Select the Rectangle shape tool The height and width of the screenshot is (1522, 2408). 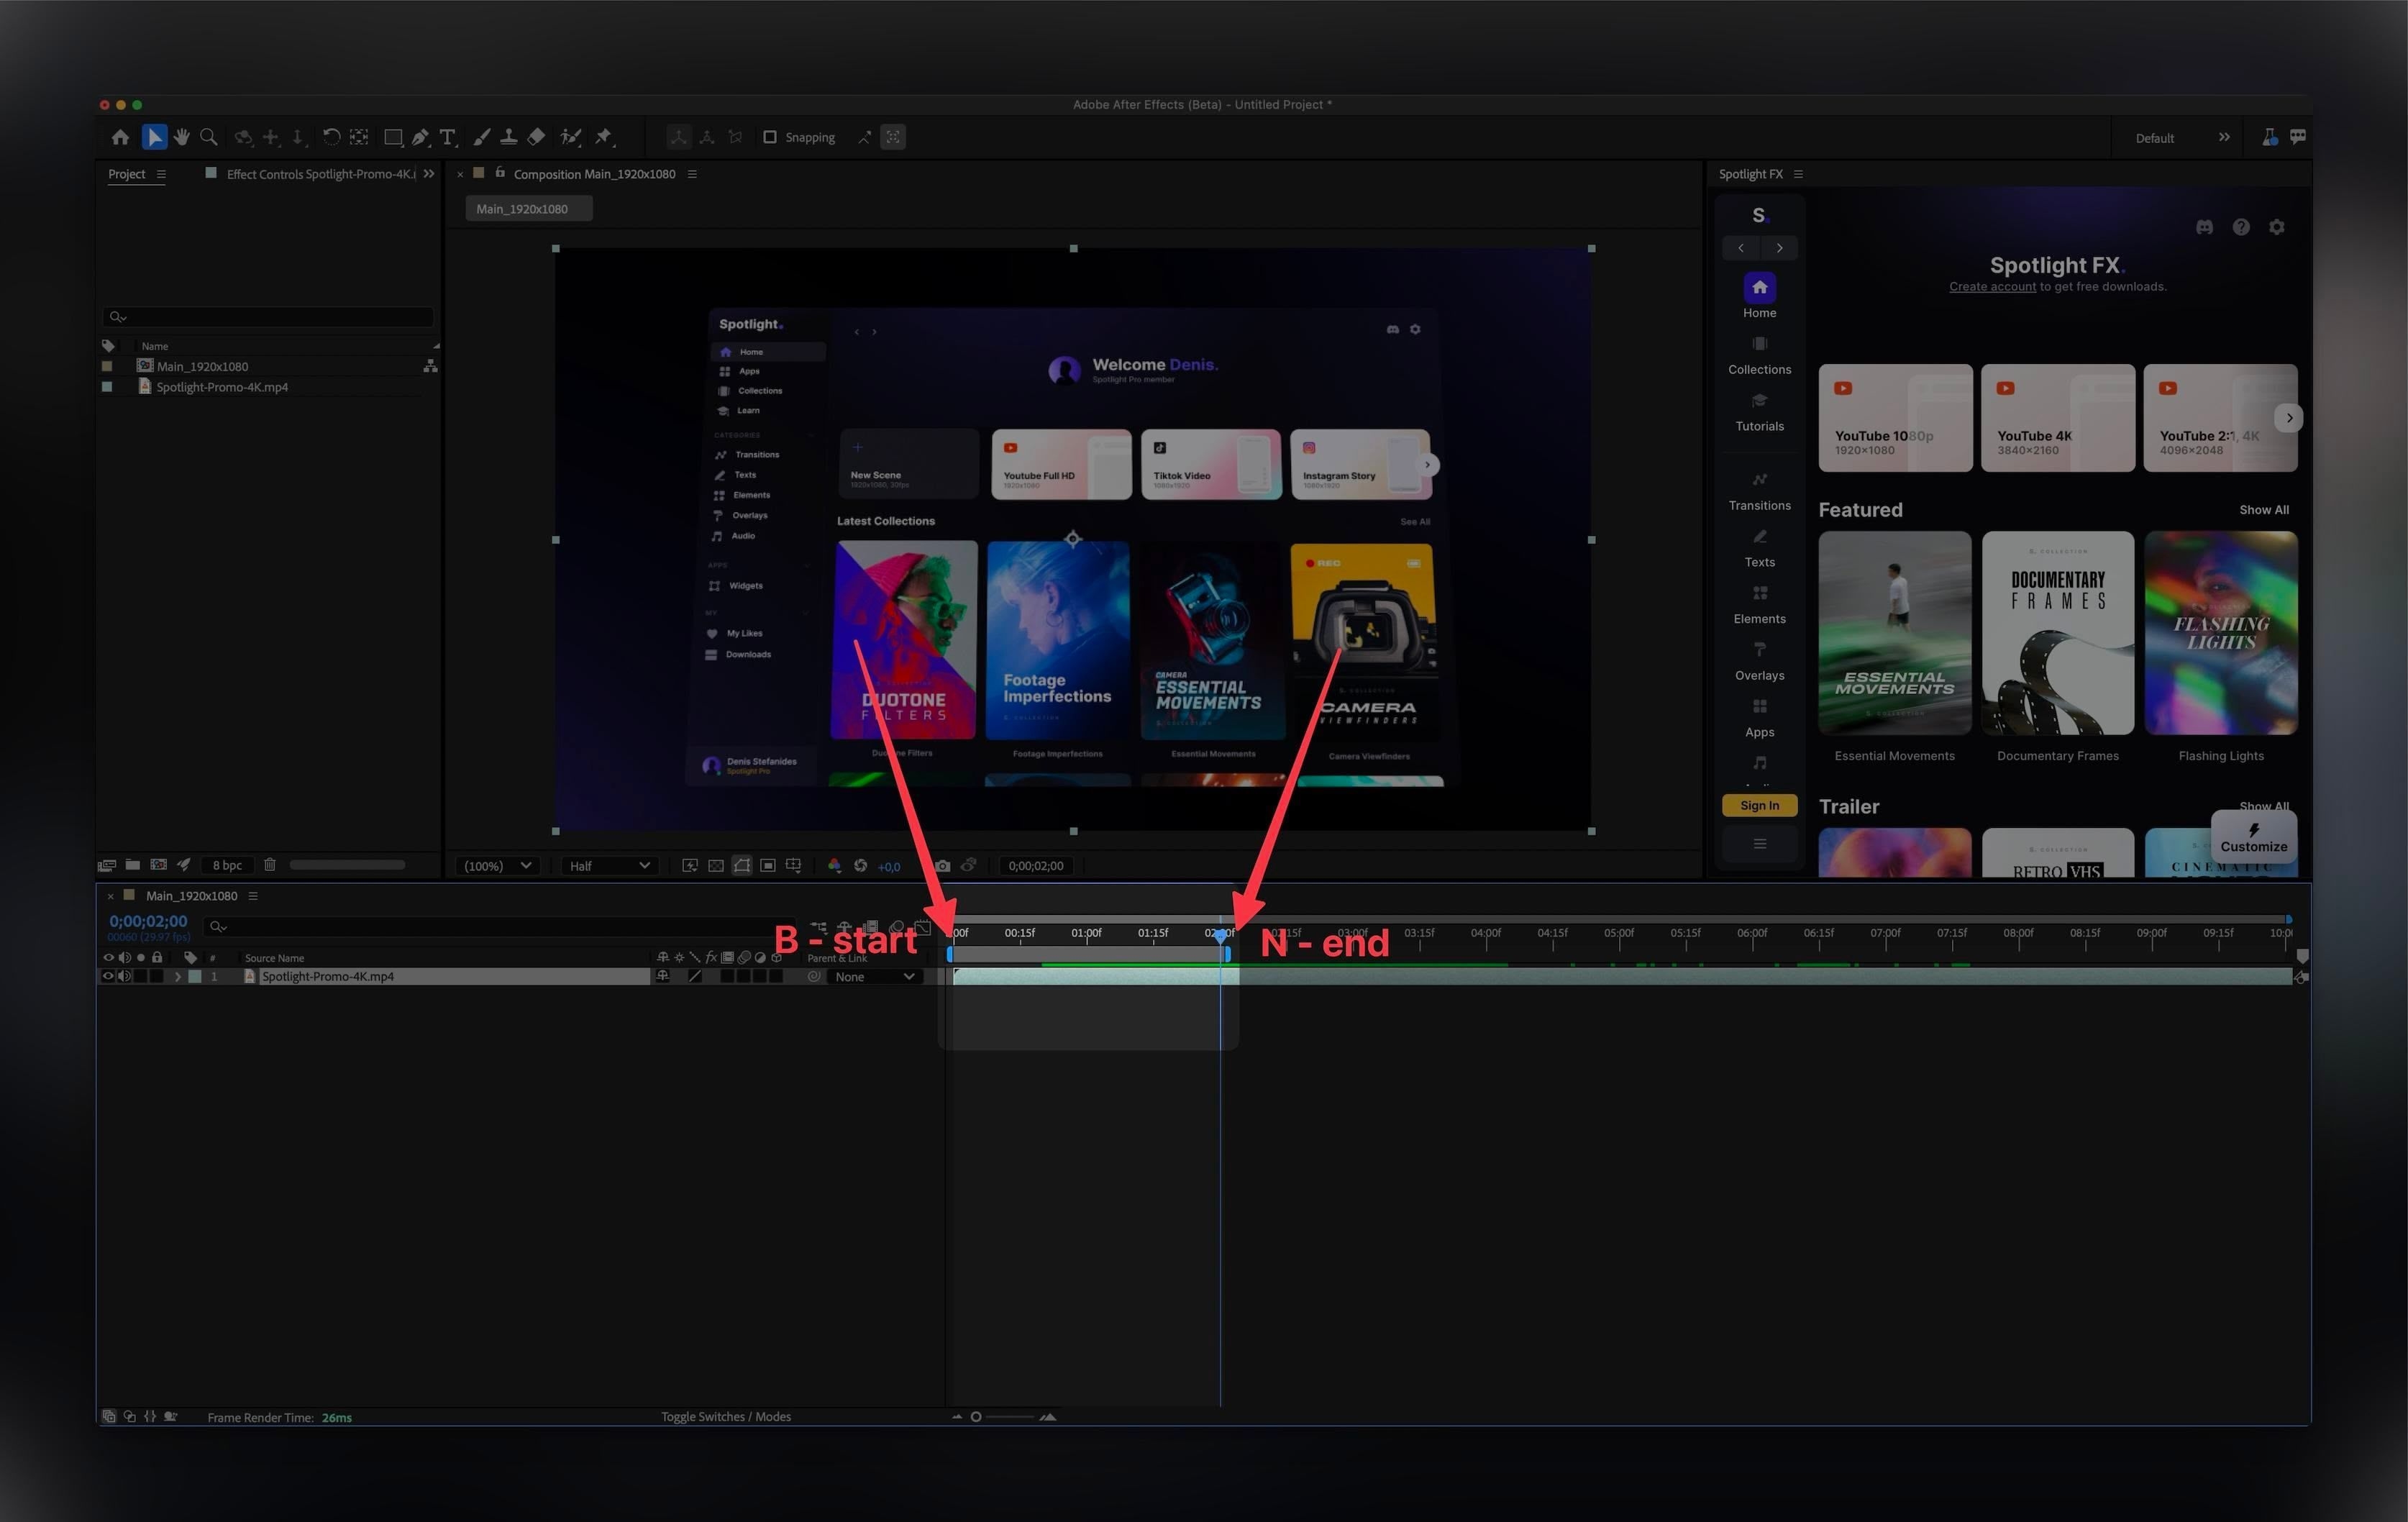(x=393, y=137)
